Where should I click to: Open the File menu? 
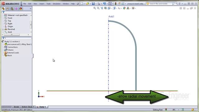(25, 4)
